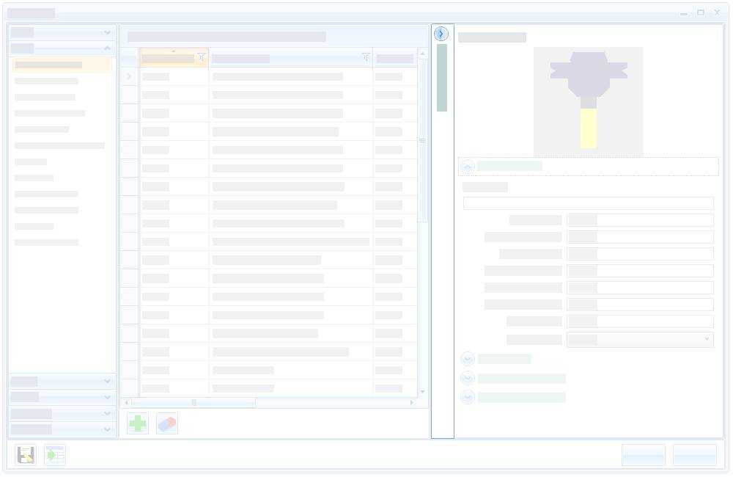733x477 pixels.
Task: Click the left button of the bottom-right pair
Action: pos(643,455)
